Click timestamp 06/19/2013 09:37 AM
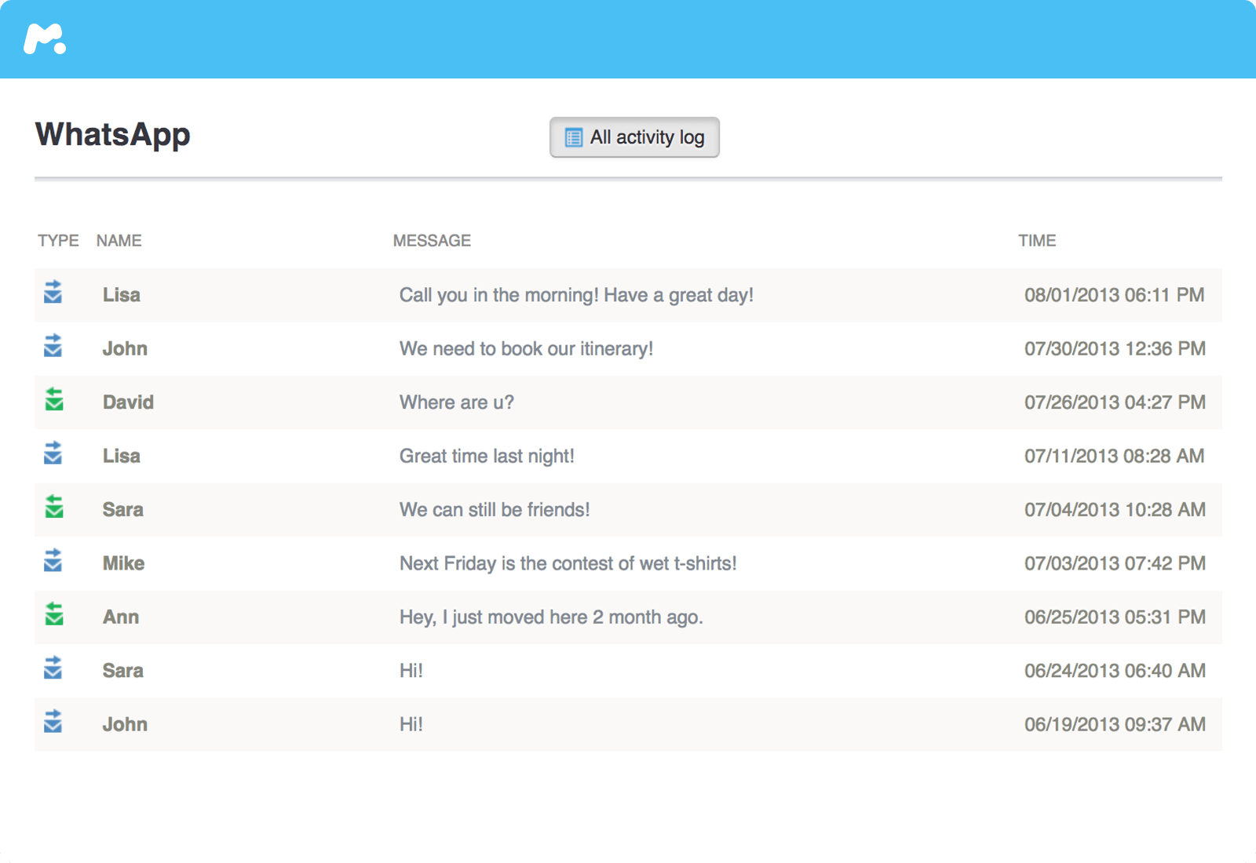The width and height of the screenshot is (1256, 863). (1115, 724)
